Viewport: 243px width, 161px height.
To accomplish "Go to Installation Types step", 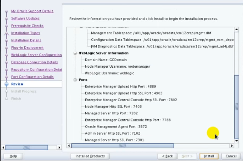I will tap(26, 33).
